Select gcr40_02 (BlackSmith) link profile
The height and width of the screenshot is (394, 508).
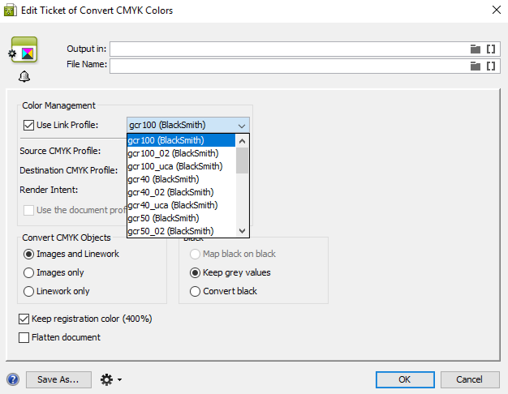181,192
